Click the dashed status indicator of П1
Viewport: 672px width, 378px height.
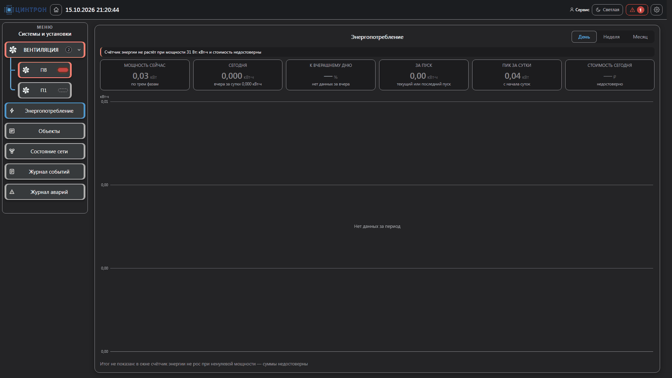click(x=63, y=90)
